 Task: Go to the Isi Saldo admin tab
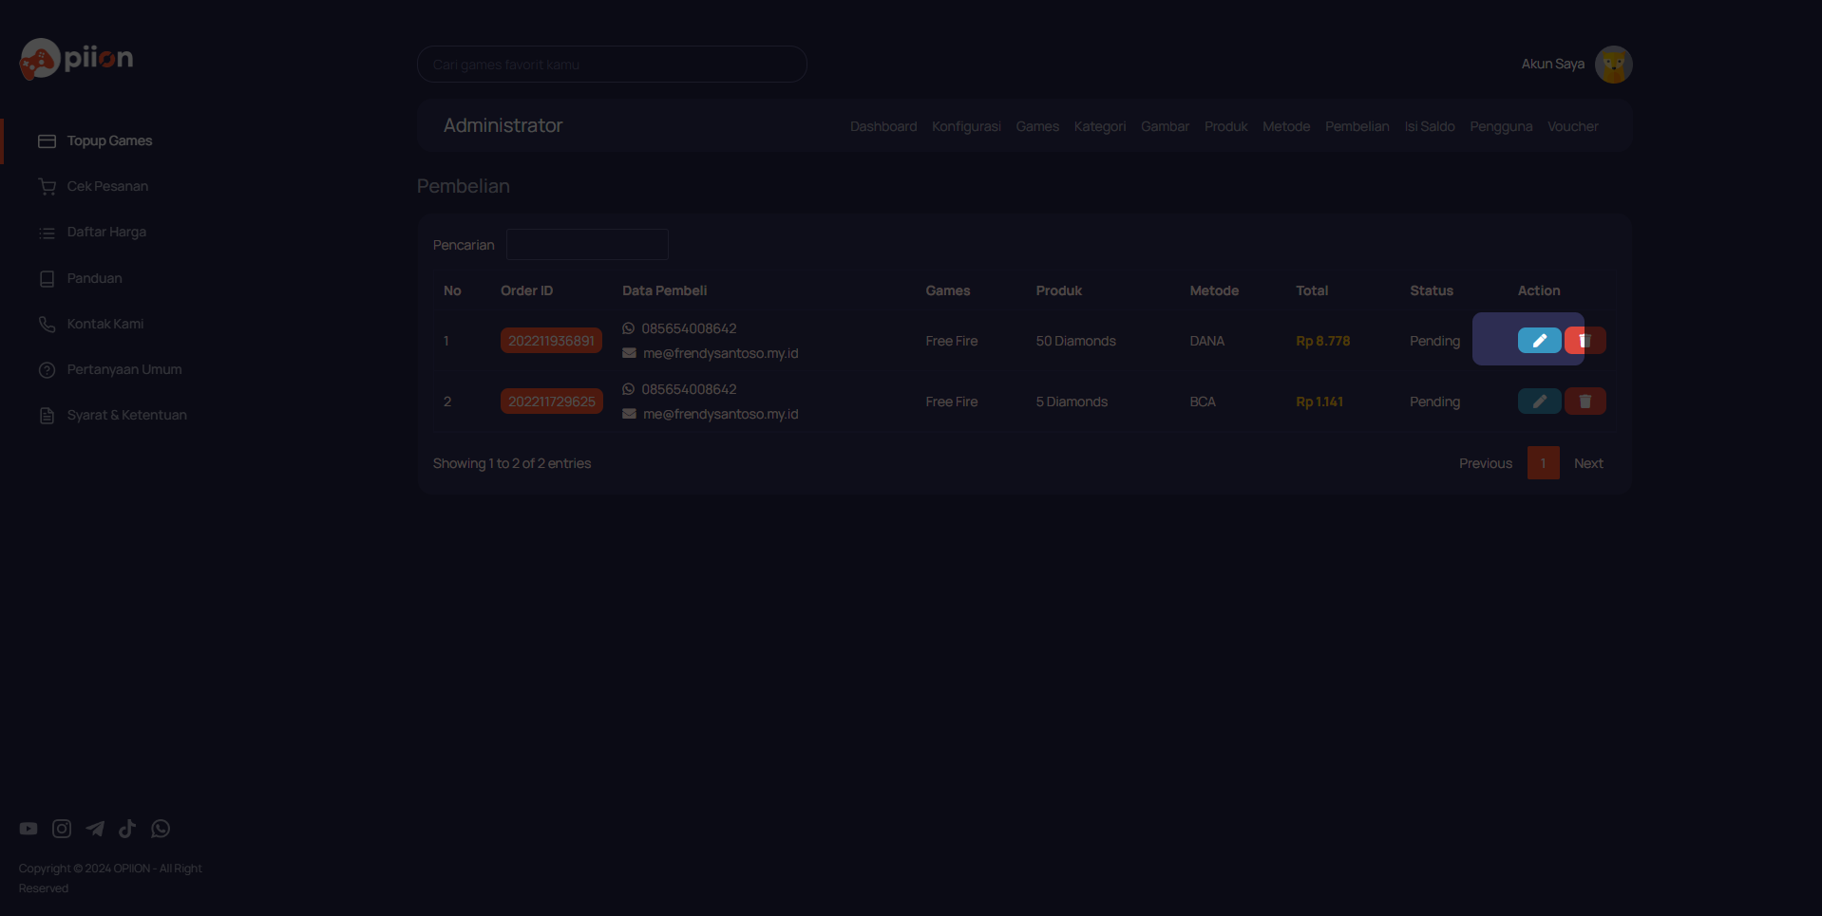pos(1430,126)
